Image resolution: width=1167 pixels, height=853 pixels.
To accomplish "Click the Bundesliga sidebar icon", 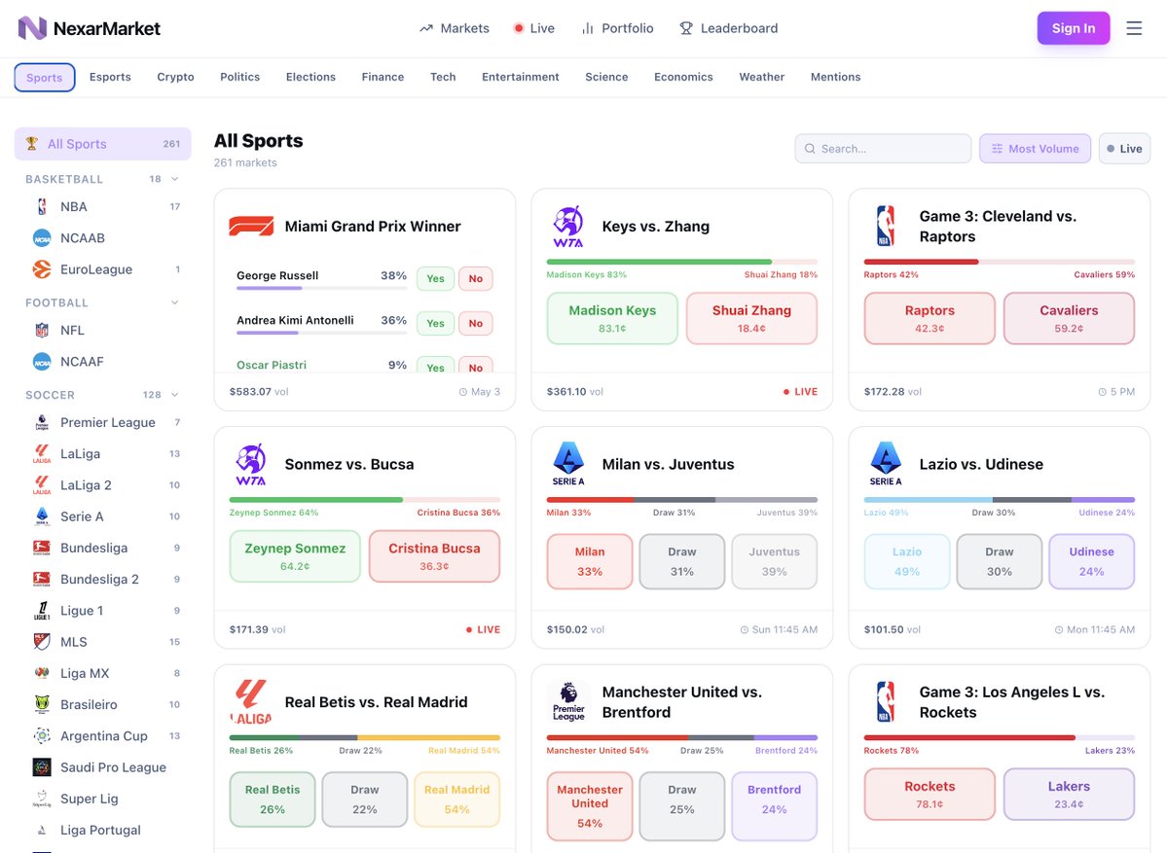I will [42, 548].
